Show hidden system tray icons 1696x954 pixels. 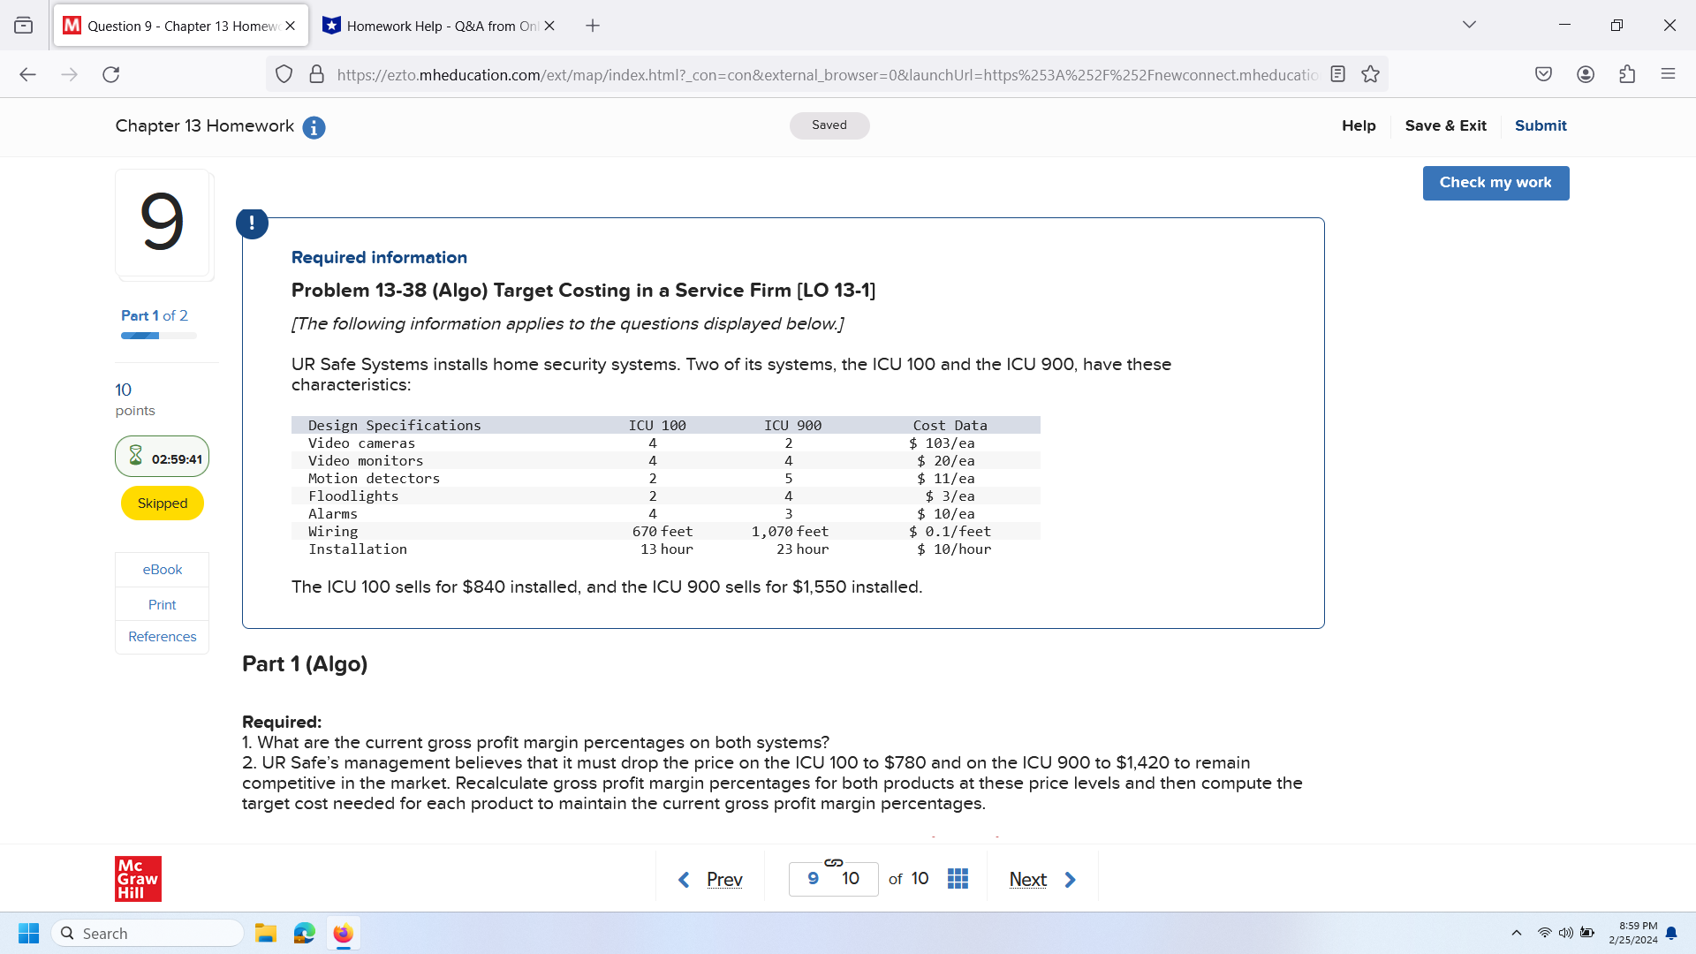1516,933
